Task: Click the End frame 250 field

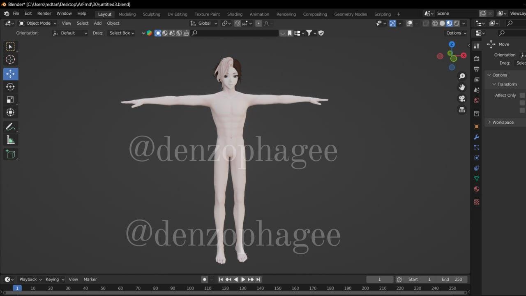Action: (x=452, y=280)
